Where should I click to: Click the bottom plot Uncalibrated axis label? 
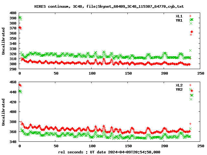pos(3,112)
